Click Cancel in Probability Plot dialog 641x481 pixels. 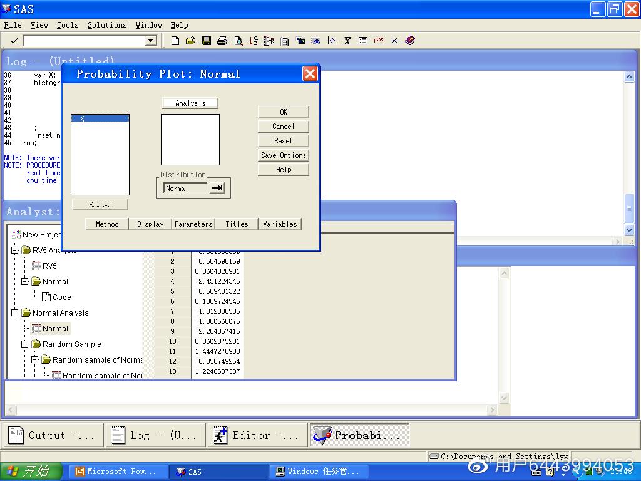coord(284,127)
